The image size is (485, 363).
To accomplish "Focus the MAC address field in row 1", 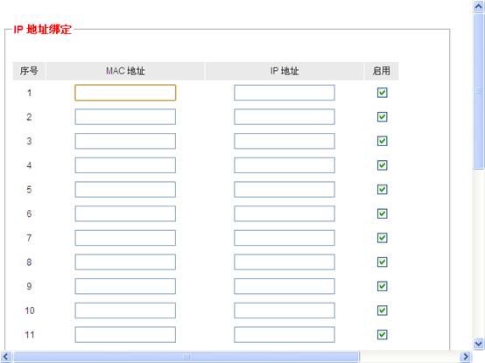I will 125,93.
